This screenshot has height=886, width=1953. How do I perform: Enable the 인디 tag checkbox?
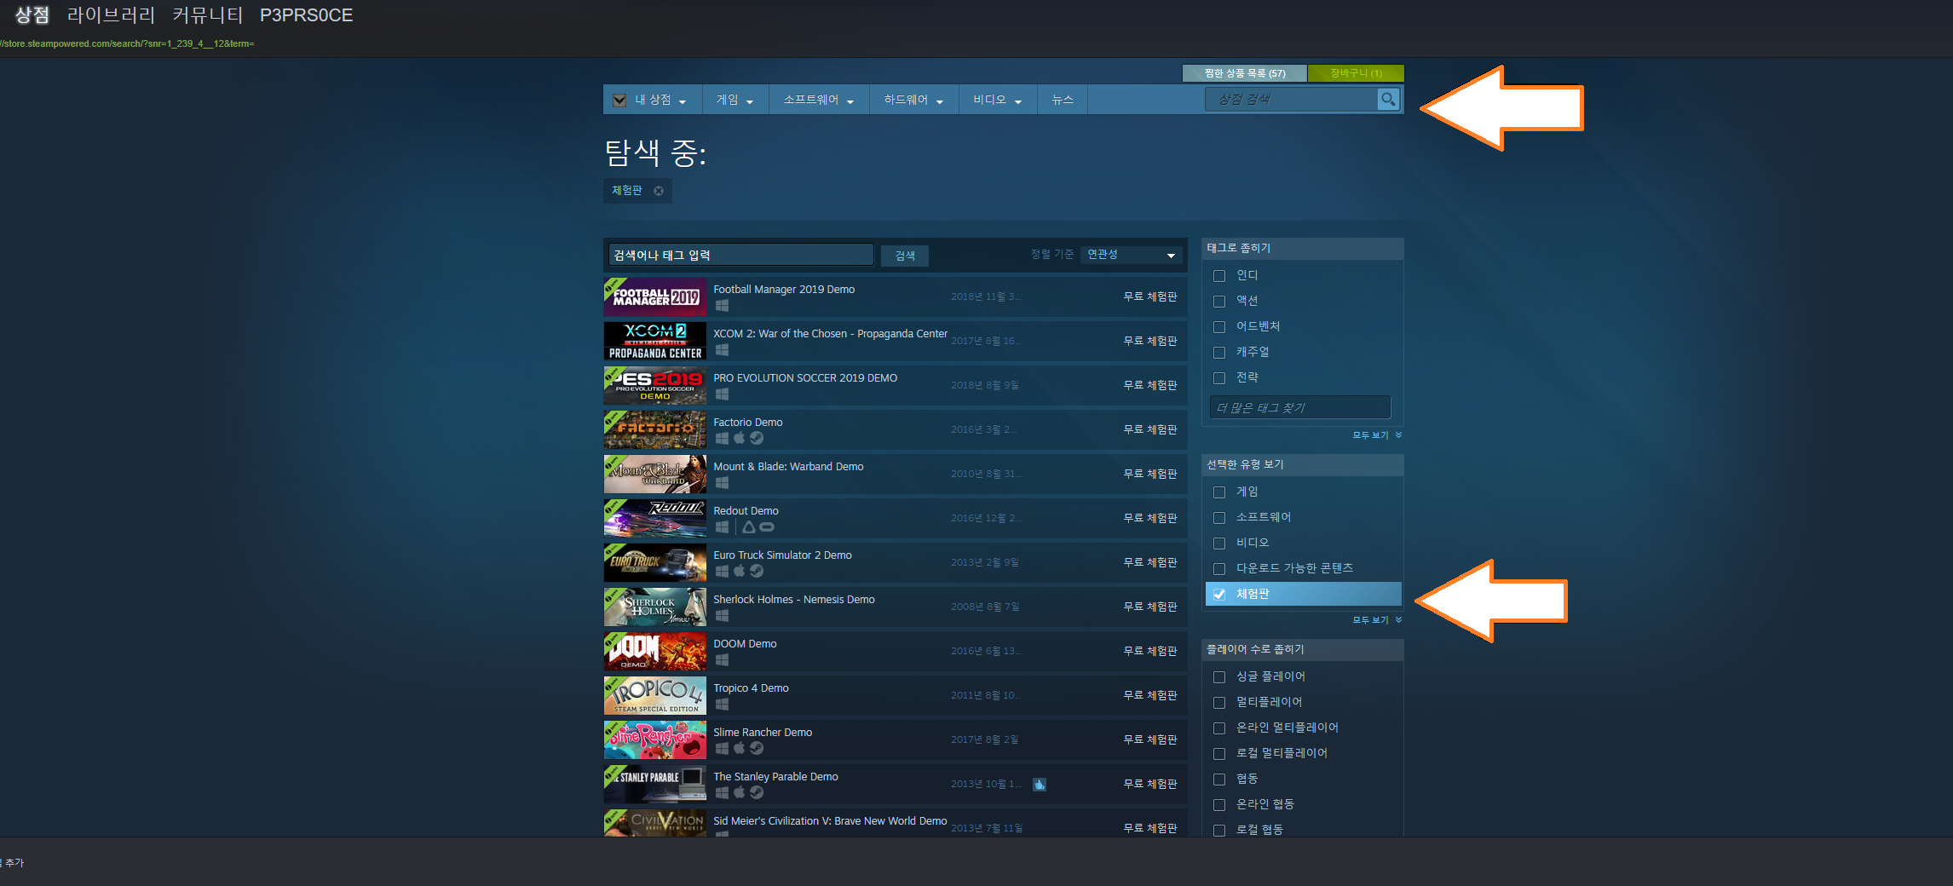1219,276
